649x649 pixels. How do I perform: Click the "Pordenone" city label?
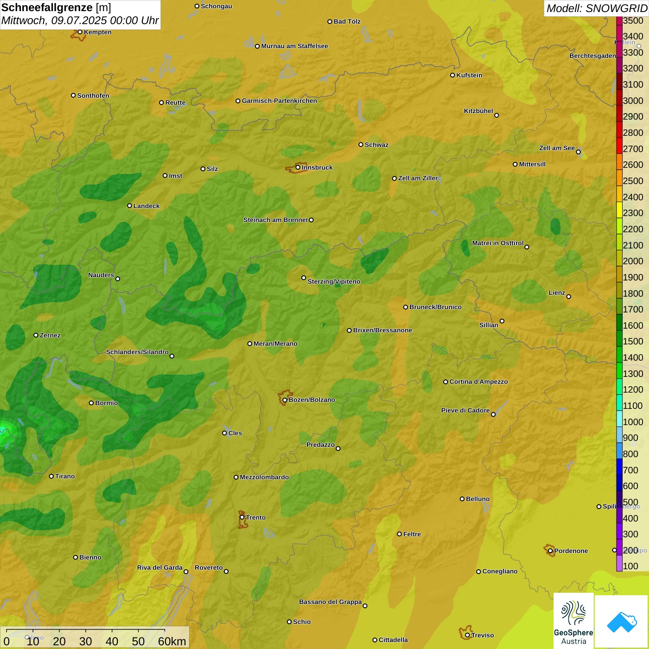pyautogui.click(x=571, y=551)
